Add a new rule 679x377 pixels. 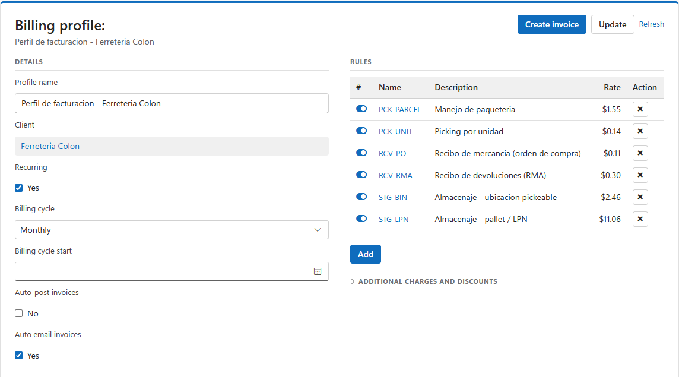pos(366,254)
